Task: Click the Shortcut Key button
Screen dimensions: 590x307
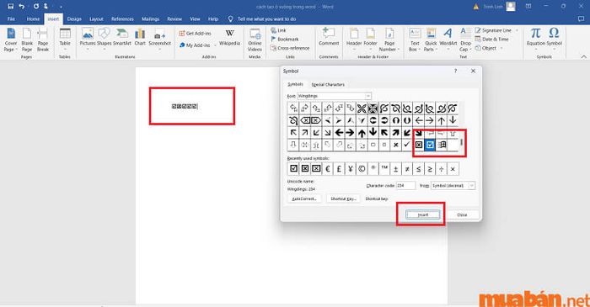Action: point(343,198)
